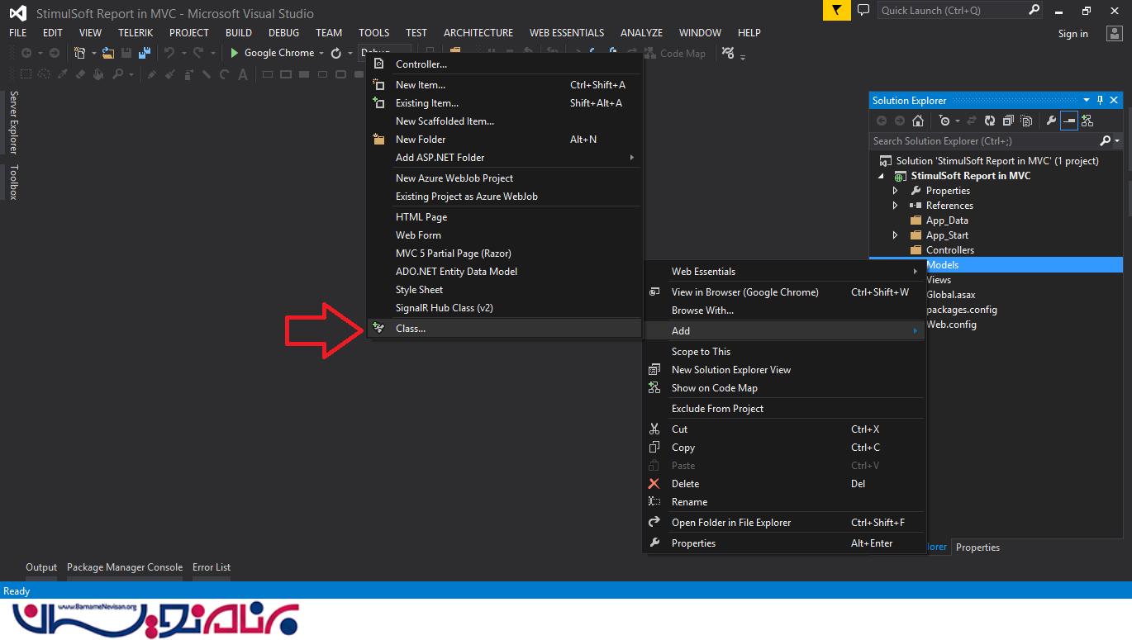The image size is (1132, 640).
Task: Expand the App_Start folder
Action: [x=895, y=235]
